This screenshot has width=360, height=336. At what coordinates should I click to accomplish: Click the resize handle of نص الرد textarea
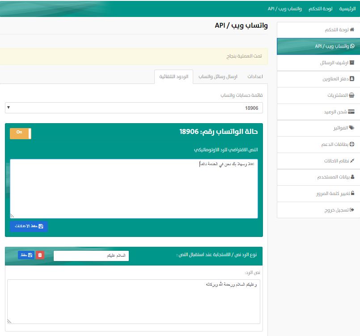tap(9, 321)
